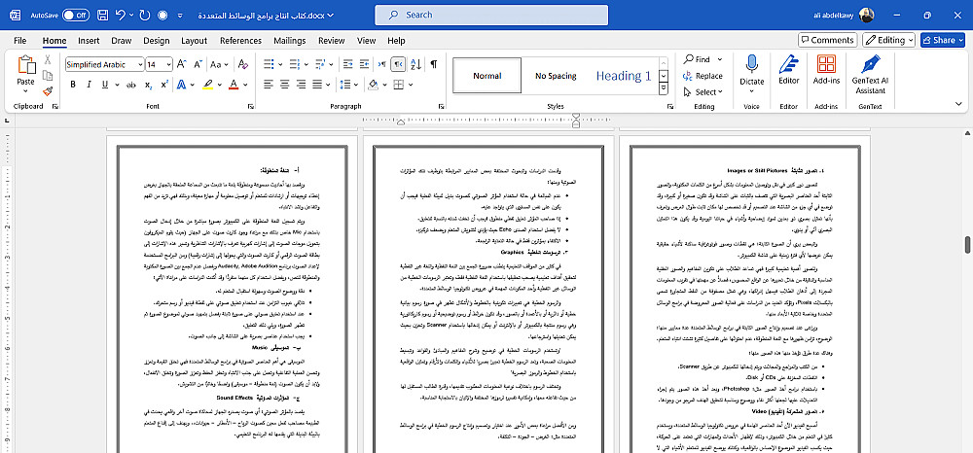Open borders dropdown arrow
Image resolution: width=973 pixels, height=453 pixels.
411,85
